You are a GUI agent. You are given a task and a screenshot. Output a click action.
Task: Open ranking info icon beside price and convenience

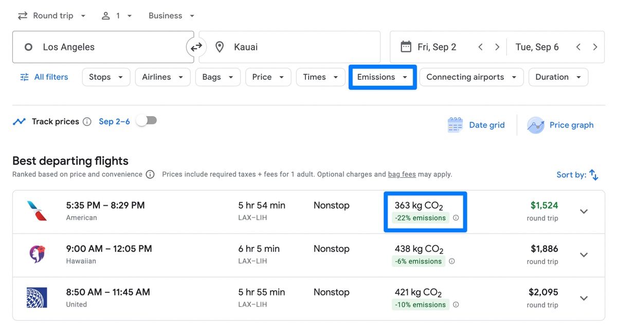pyautogui.click(x=150, y=174)
